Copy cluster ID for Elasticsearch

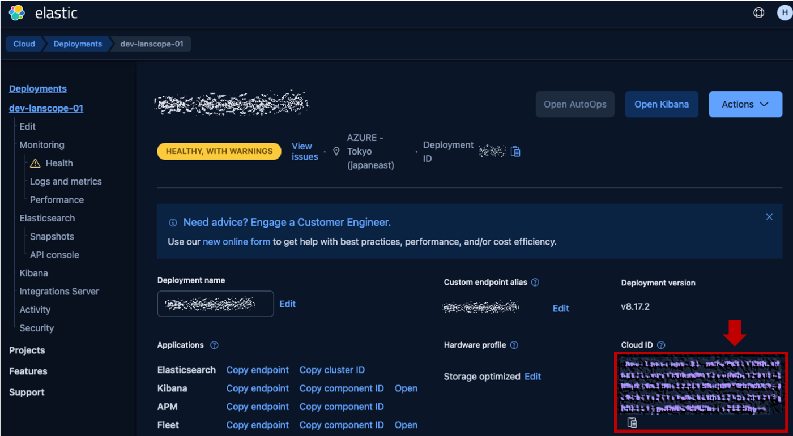332,370
